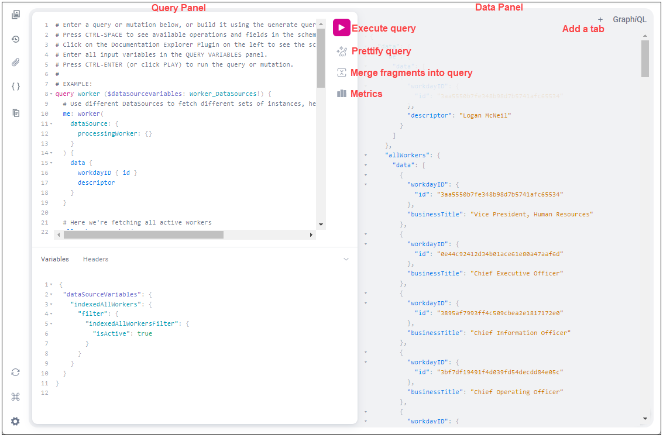The width and height of the screenshot is (663, 438).
Task: Click comment "# Here we're fetching all active workers"
Action: [137, 223]
